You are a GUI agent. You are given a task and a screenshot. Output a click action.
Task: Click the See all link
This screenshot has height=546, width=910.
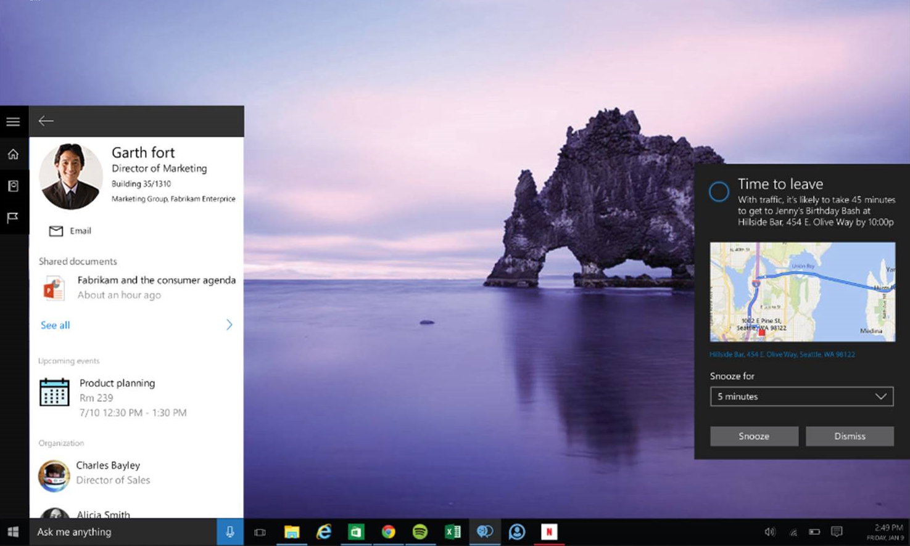pyautogui.click(x=55, y=325)
